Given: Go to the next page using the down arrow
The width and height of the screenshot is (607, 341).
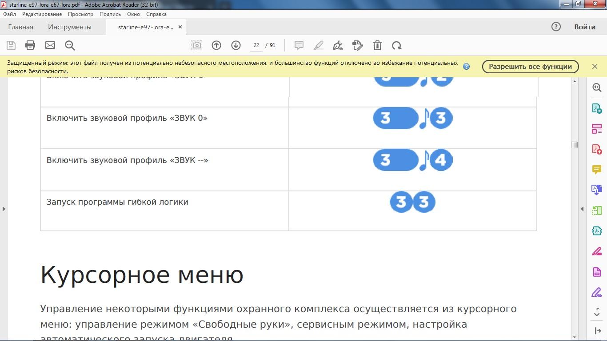Looking at the screenshot, I should tap(236, 45).
